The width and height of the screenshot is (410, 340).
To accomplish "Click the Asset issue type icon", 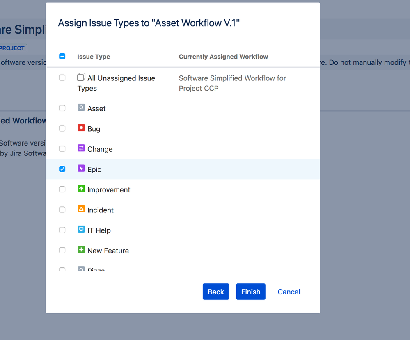I will coord(81,108).
